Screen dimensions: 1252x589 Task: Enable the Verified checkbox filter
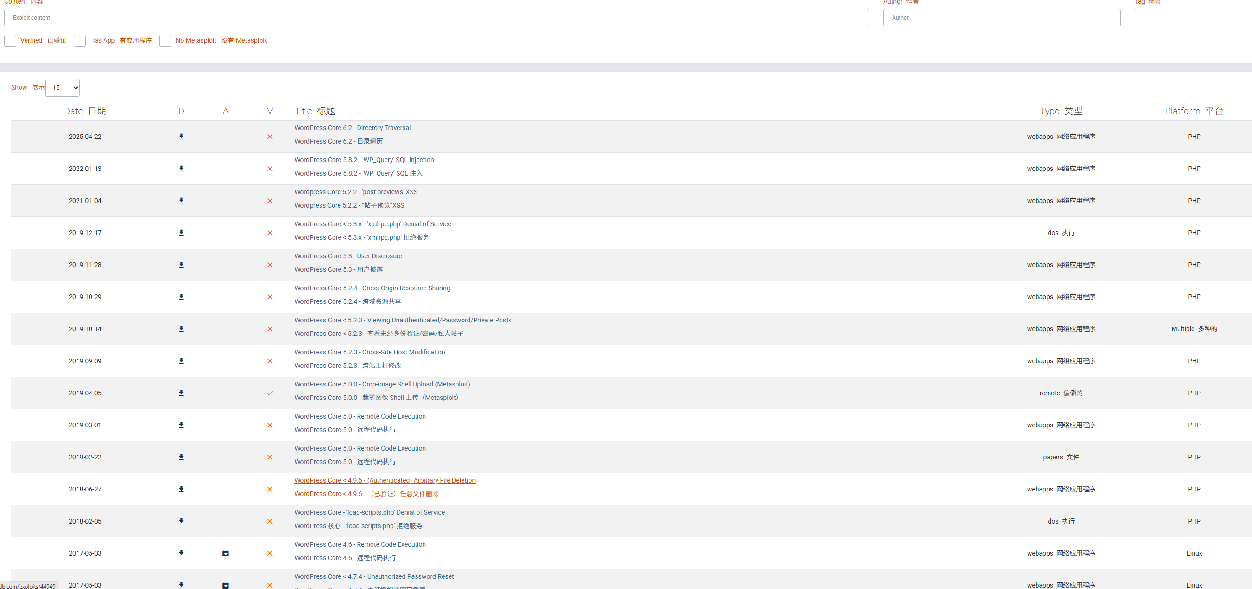(10, 41)
